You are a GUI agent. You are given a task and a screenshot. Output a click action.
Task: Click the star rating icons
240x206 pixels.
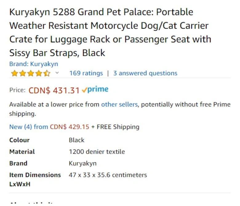point(30,74)
